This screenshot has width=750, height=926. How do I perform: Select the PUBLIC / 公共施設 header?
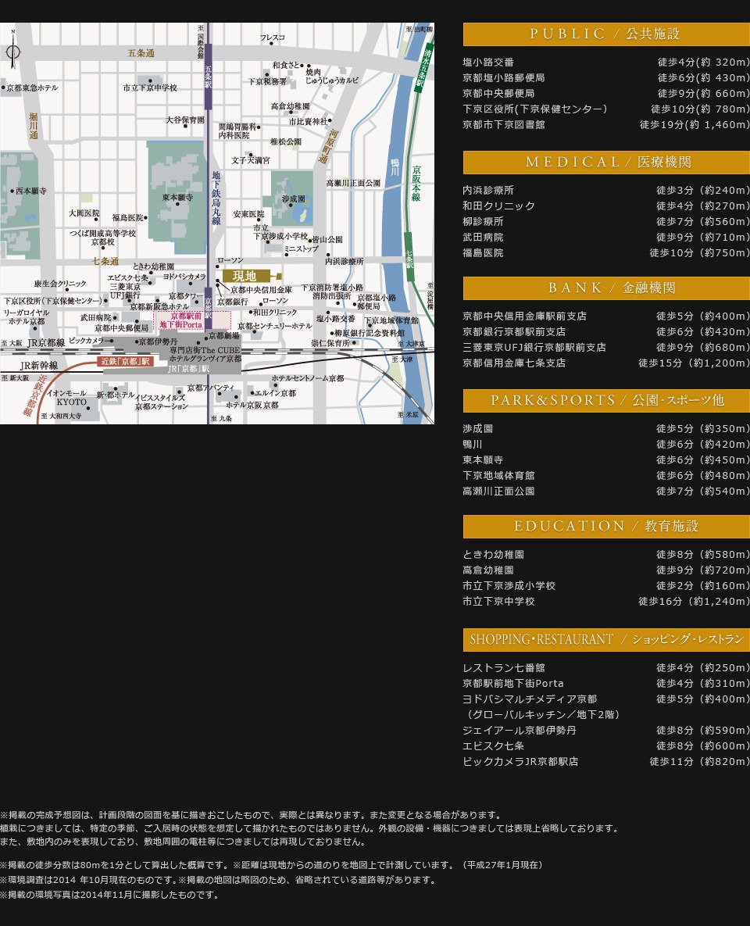point(605,34)
